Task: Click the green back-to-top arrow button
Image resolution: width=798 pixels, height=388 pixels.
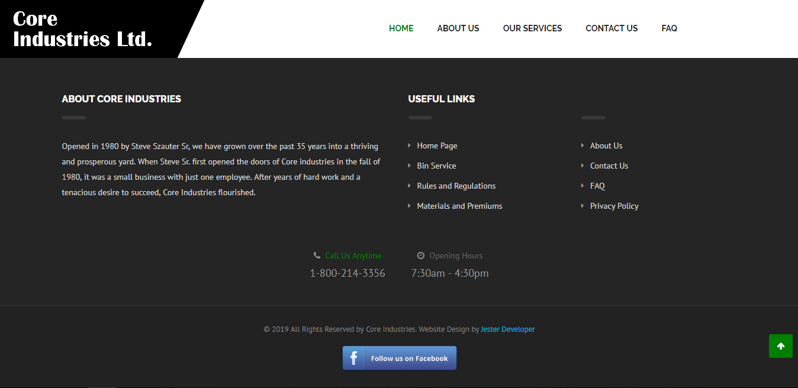Action: point(781,346)
